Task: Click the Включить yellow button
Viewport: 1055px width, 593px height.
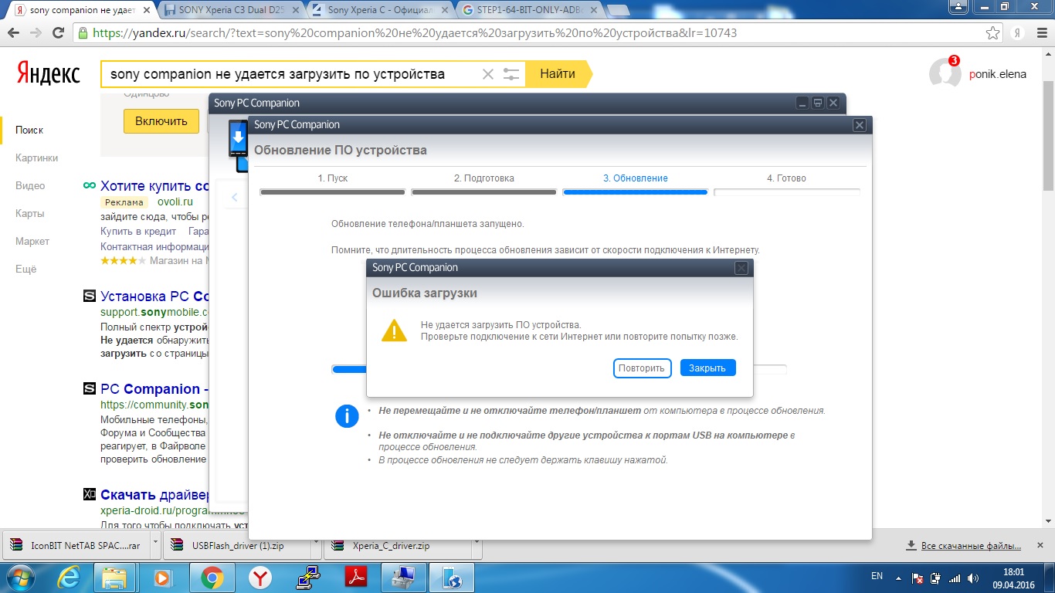Action: pyautogui.click(x=161, y=121)
